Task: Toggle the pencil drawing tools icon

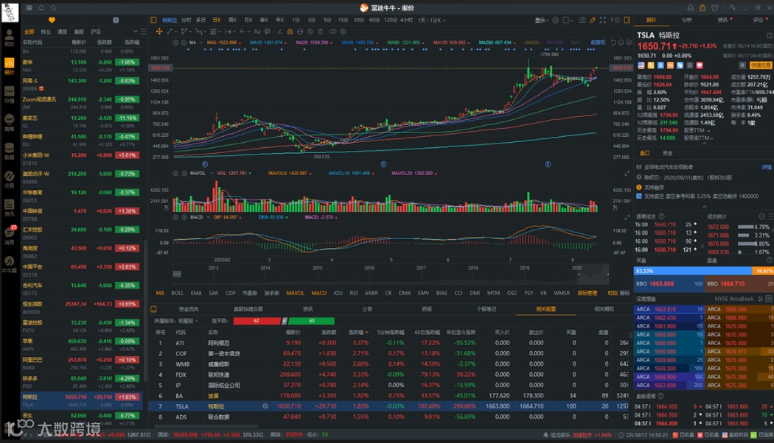Action: pos(593,20)
